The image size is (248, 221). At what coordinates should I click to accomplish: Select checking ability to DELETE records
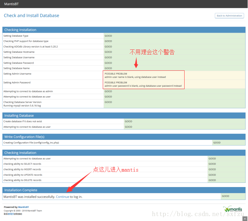point(22,180)
